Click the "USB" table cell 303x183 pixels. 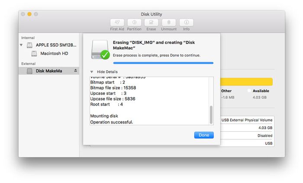pos(269,143)
